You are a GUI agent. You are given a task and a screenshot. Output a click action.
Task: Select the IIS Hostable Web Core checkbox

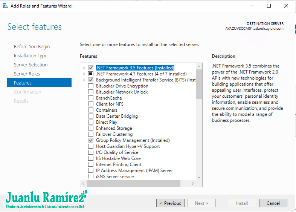point(91,158)
